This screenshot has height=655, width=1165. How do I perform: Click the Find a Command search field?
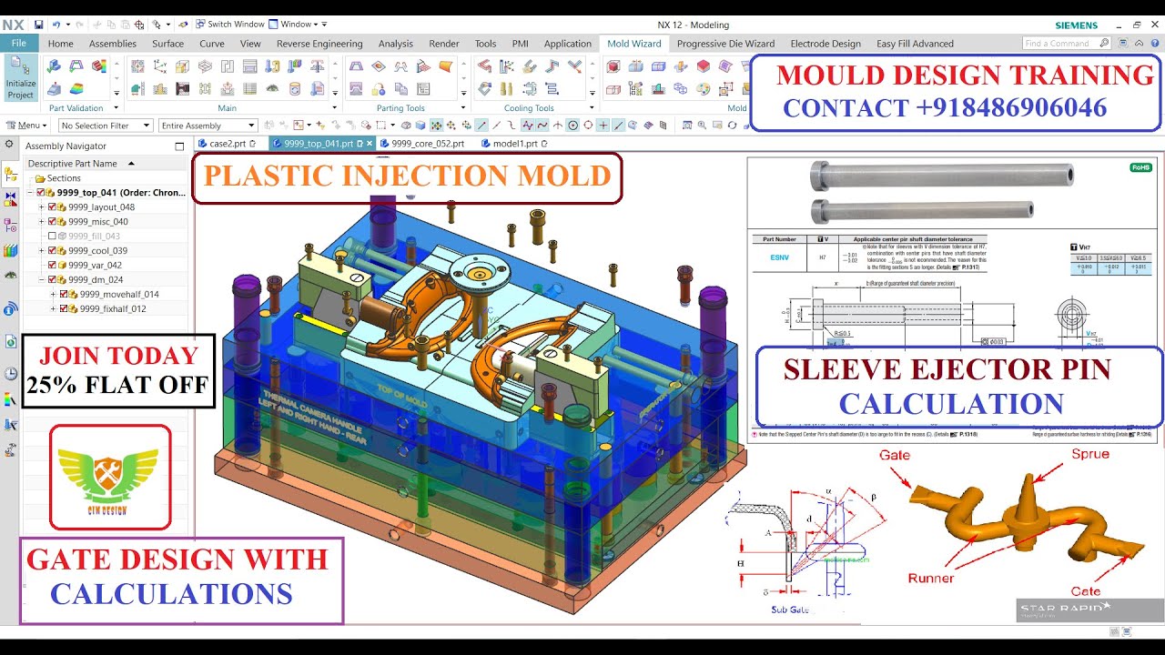1066,43
